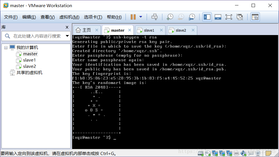Click the 'RSA 2048' randomart header
This screenshot has height=157, width=279.
(96, 87)
